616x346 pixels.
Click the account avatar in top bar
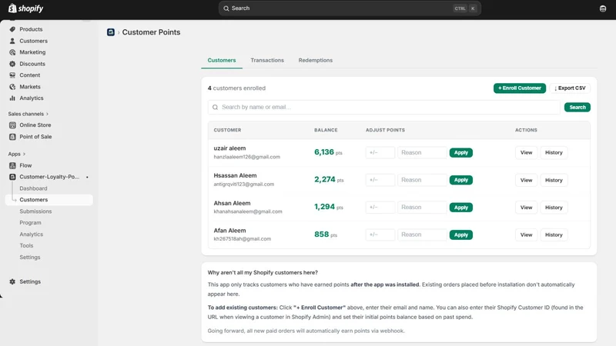603,8
